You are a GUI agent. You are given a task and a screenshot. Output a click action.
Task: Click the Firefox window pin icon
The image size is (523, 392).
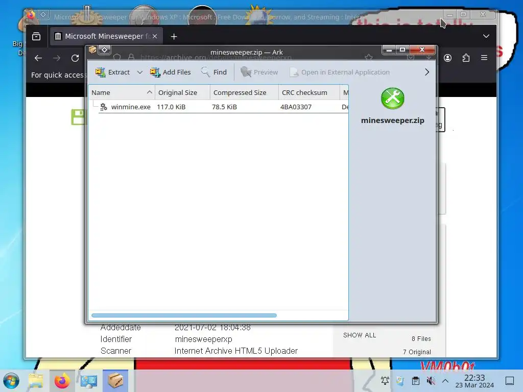click(43, 15)
